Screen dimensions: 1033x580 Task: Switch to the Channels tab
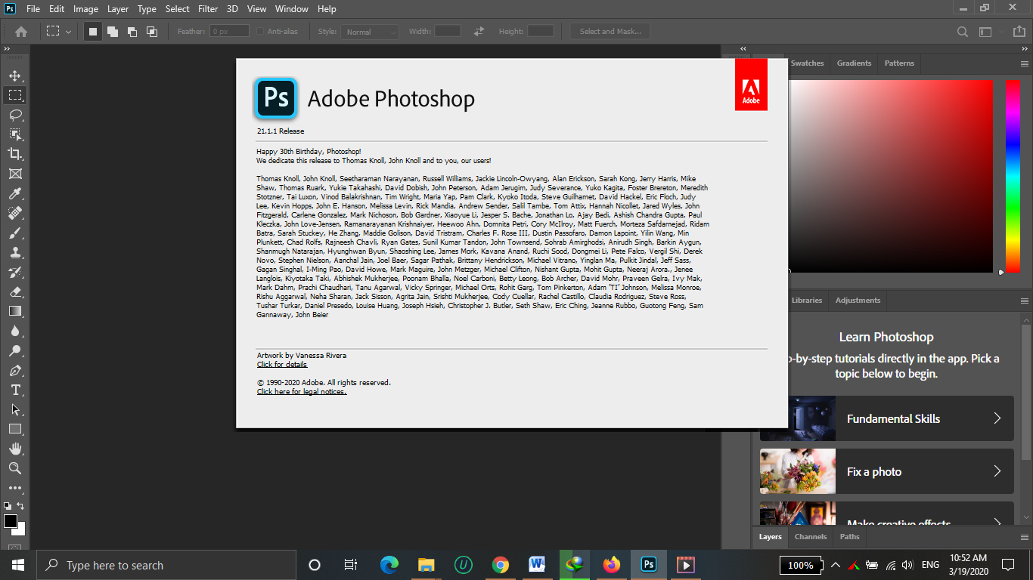coord(810,537)
